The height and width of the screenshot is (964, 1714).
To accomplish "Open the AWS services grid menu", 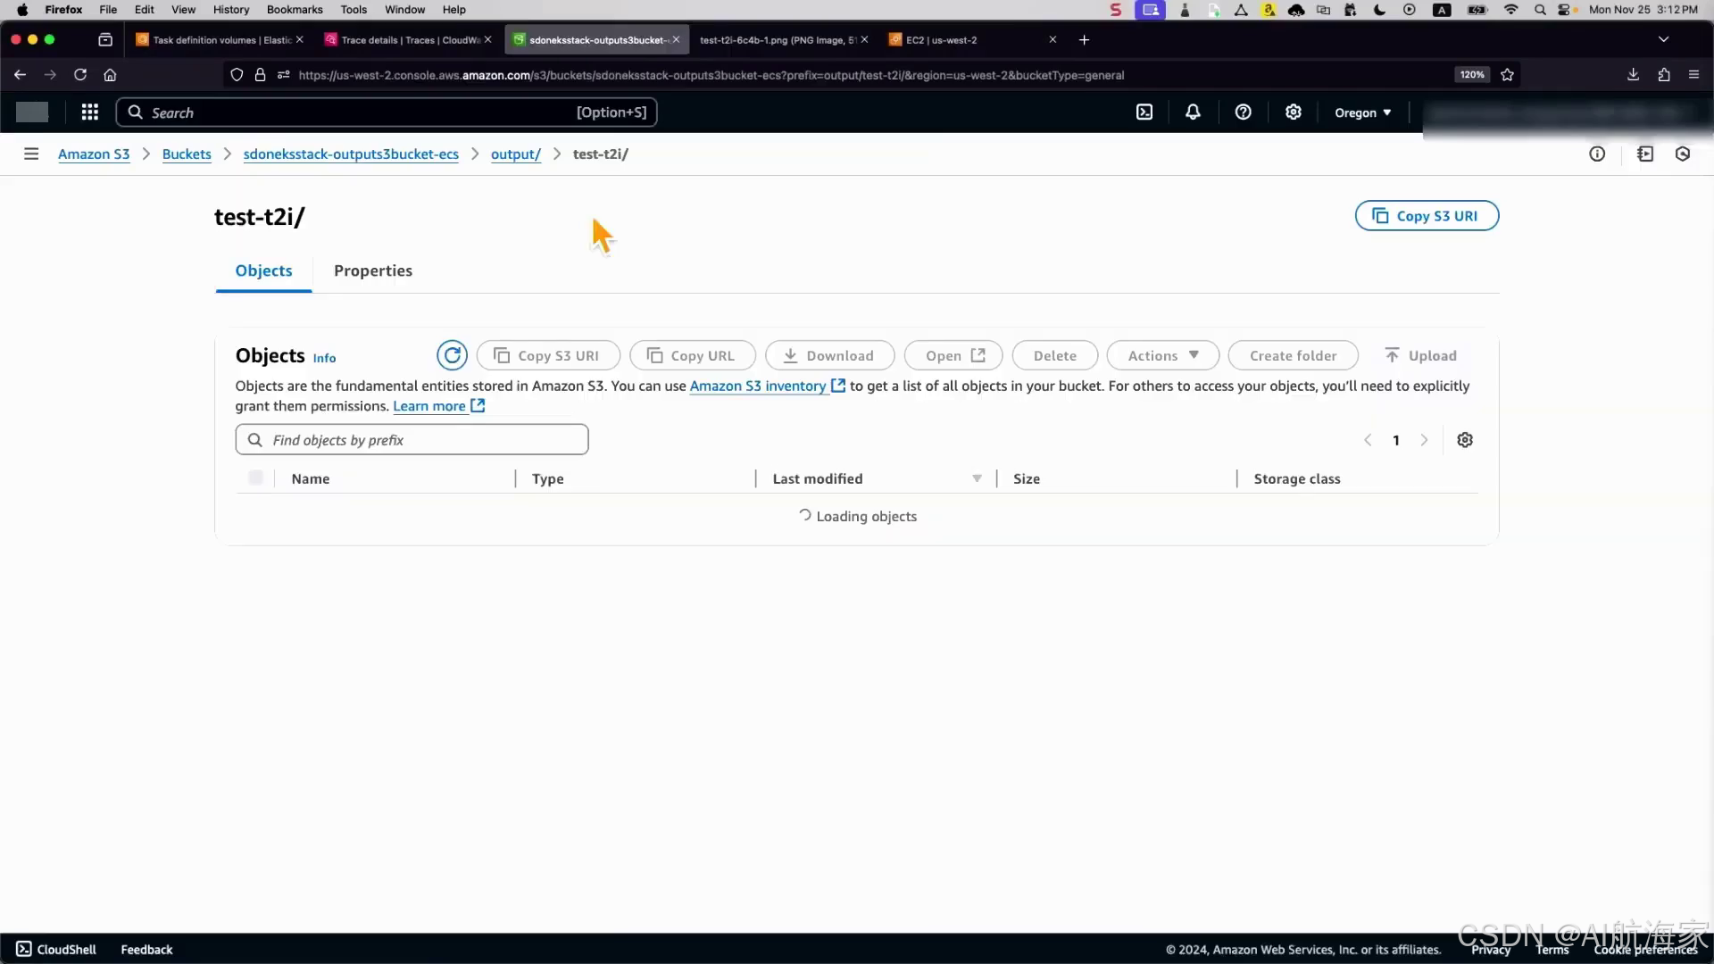I will [x=89, y=112].
